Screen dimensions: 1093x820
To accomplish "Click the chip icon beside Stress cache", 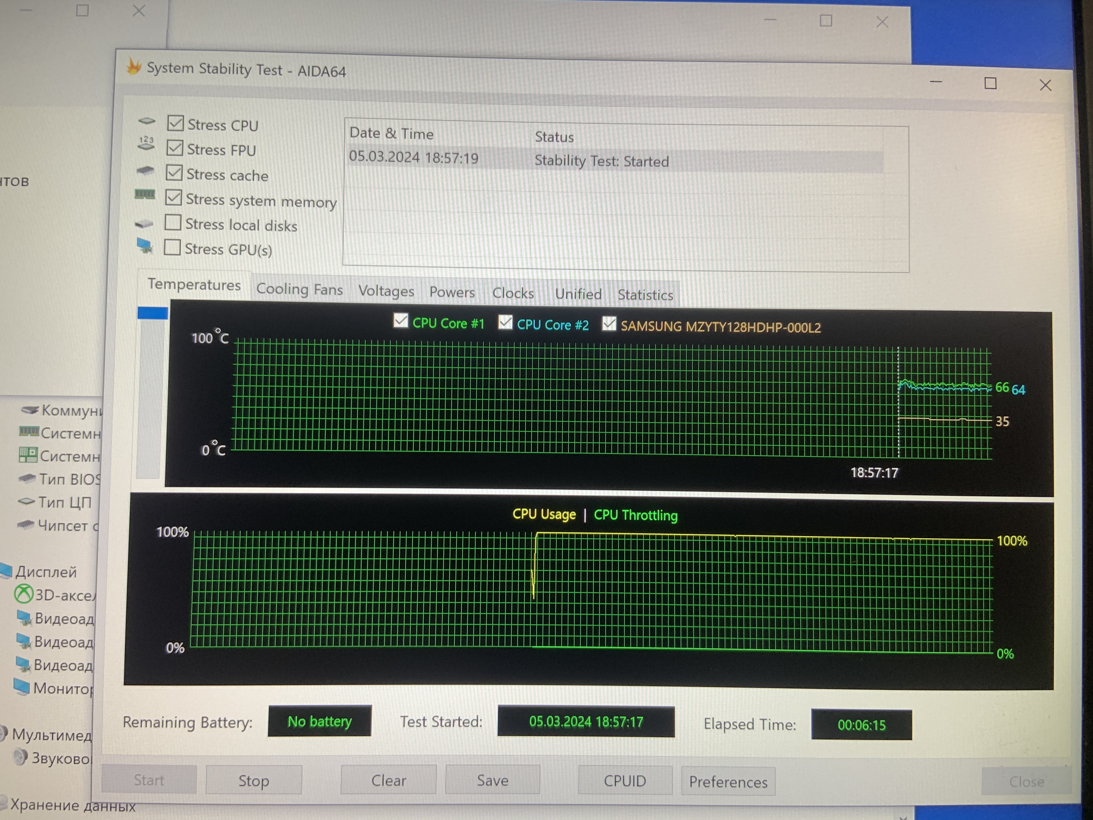I will (145, 171).
